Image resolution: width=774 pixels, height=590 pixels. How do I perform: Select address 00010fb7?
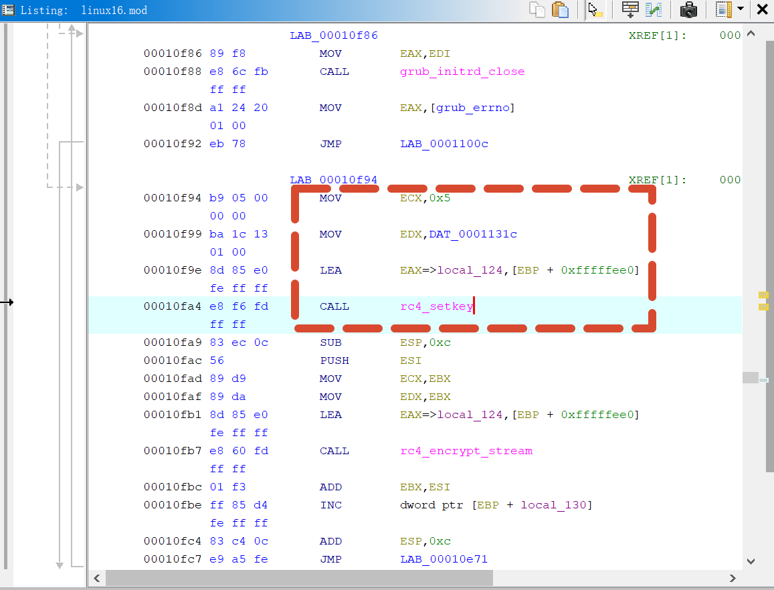173,451
